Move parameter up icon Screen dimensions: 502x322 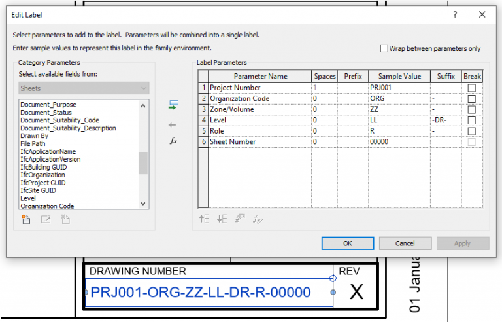(x=204, y=219)
